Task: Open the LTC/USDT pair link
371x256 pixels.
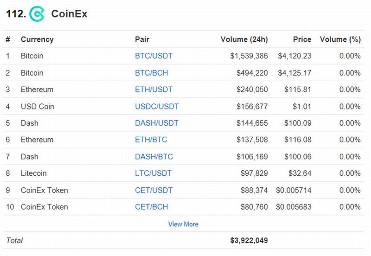Action: tap(153, 173)
